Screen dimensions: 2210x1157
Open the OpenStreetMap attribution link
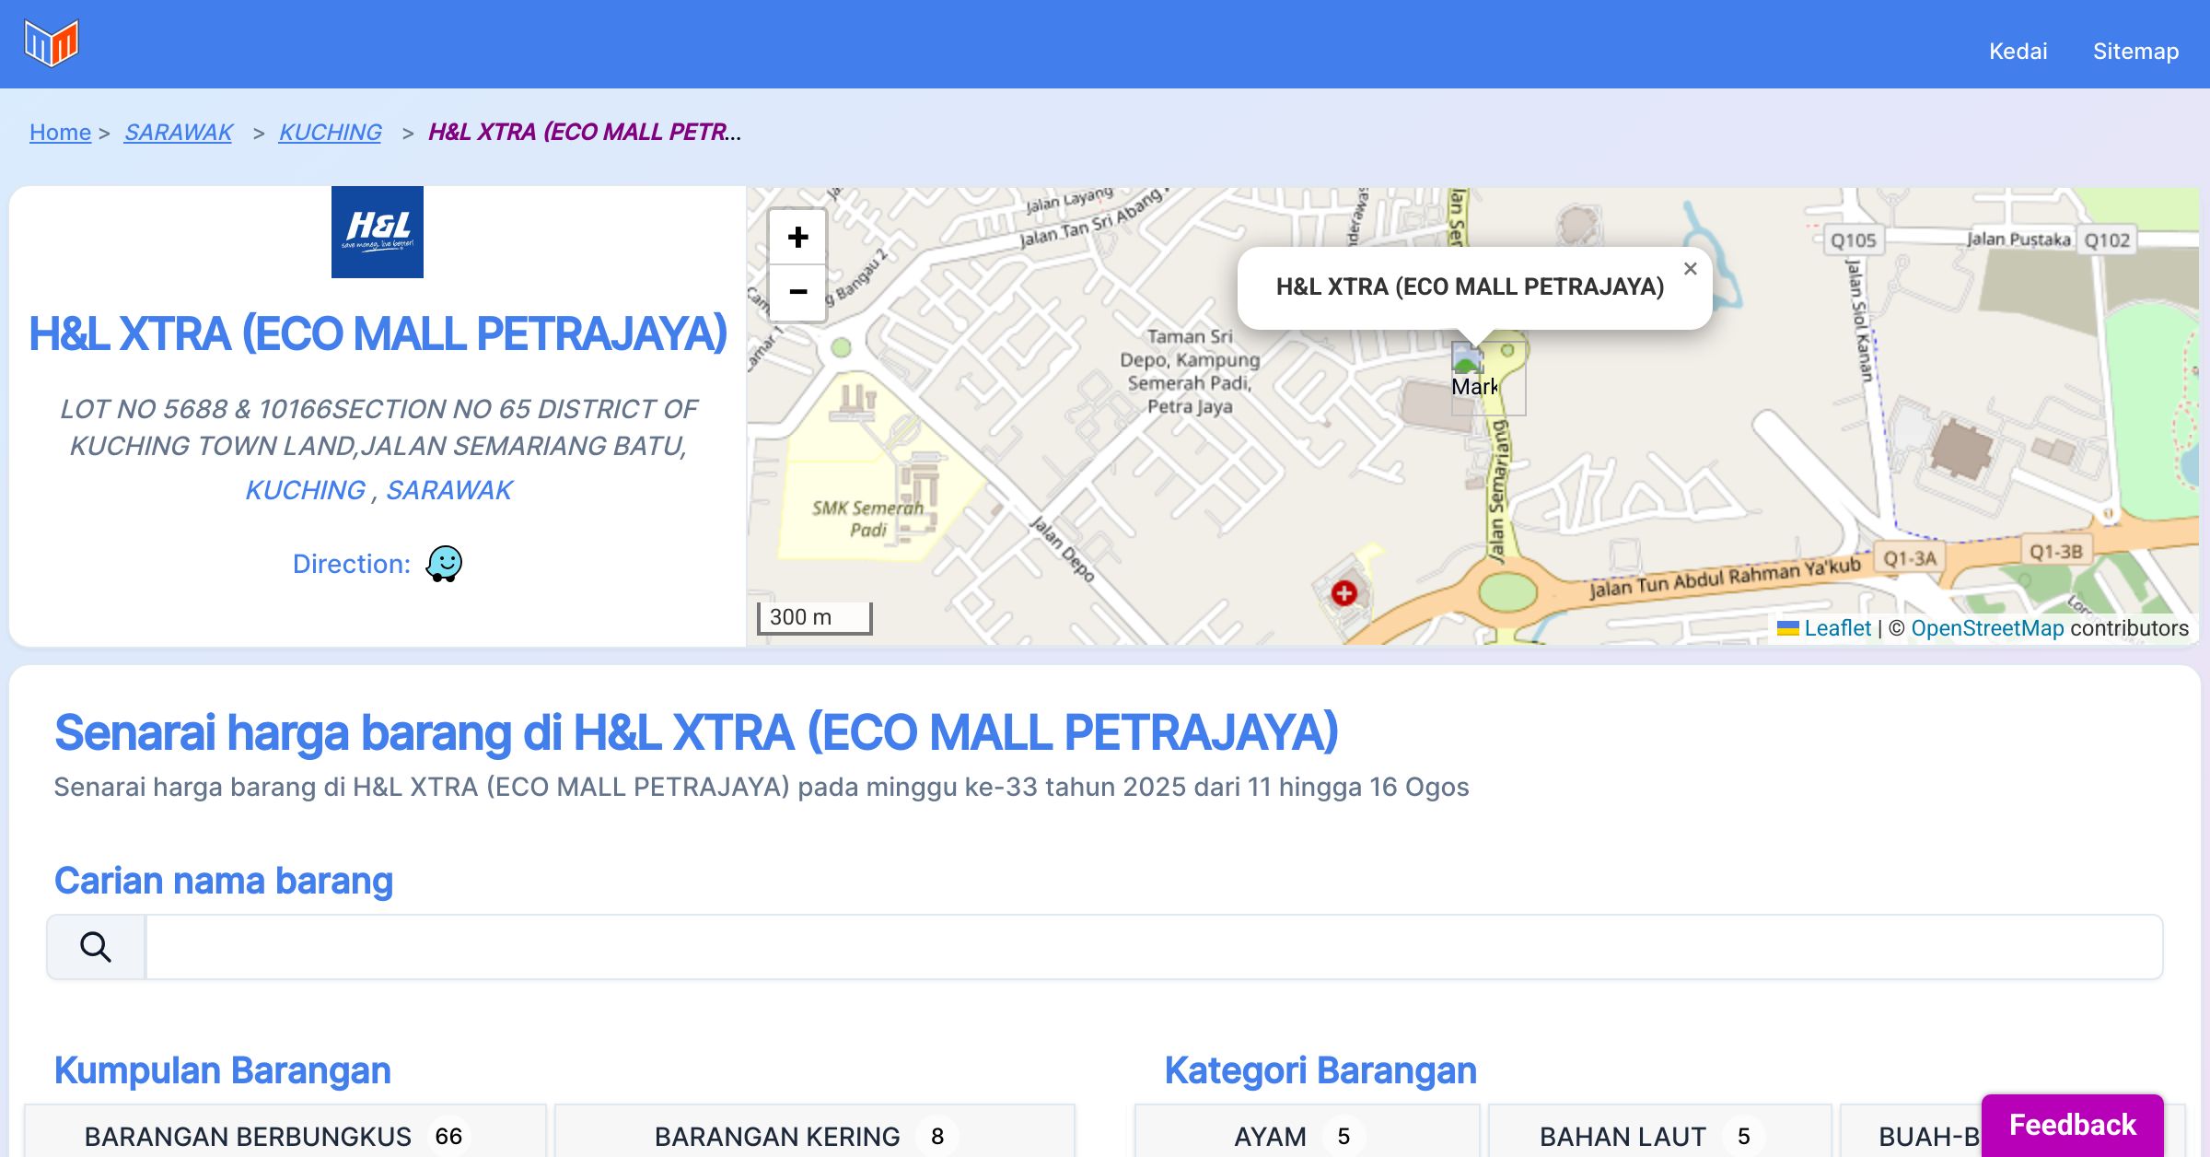(1987, 628)
